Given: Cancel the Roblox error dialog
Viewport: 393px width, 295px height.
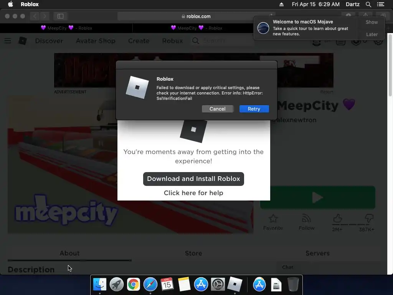Looking at the screenshot, I should (x=217, y=109).
